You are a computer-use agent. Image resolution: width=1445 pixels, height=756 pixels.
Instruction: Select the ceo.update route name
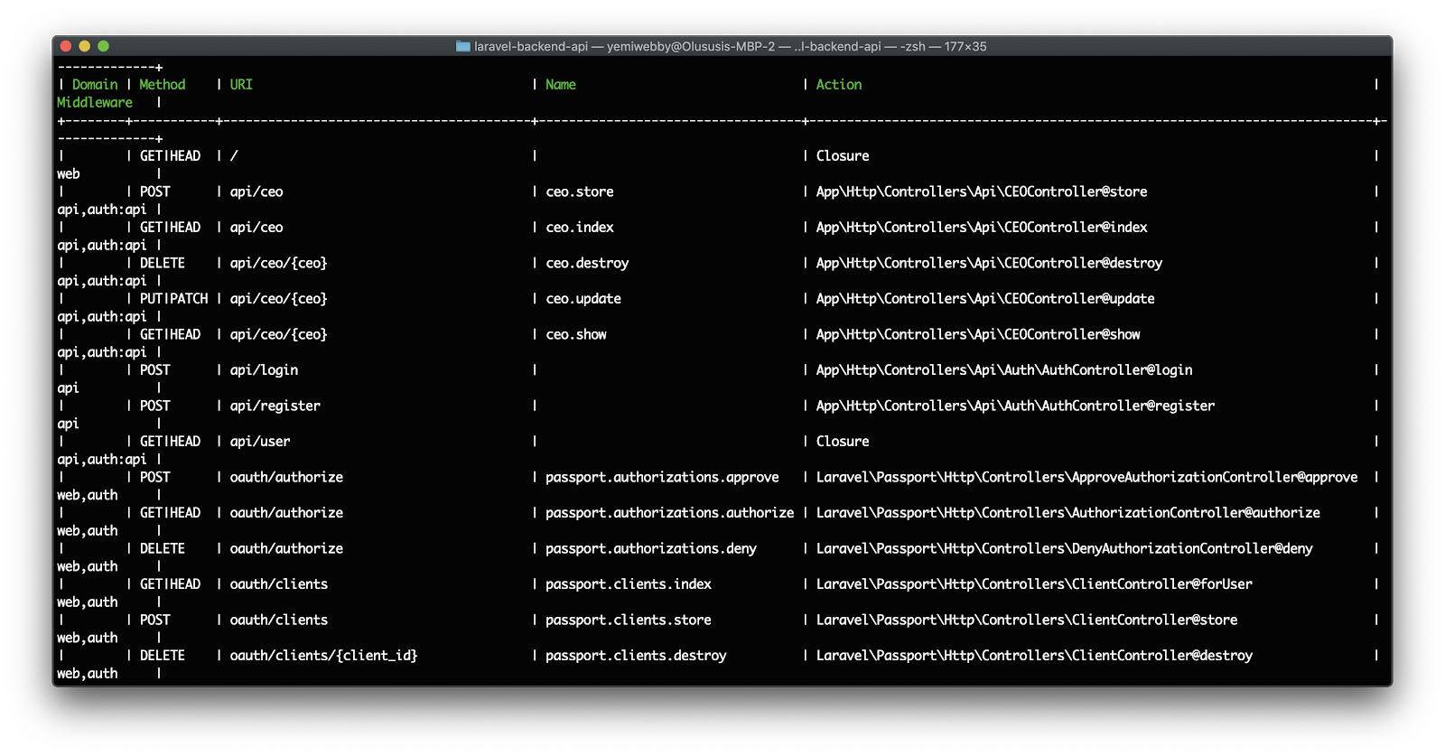point(583,298)
